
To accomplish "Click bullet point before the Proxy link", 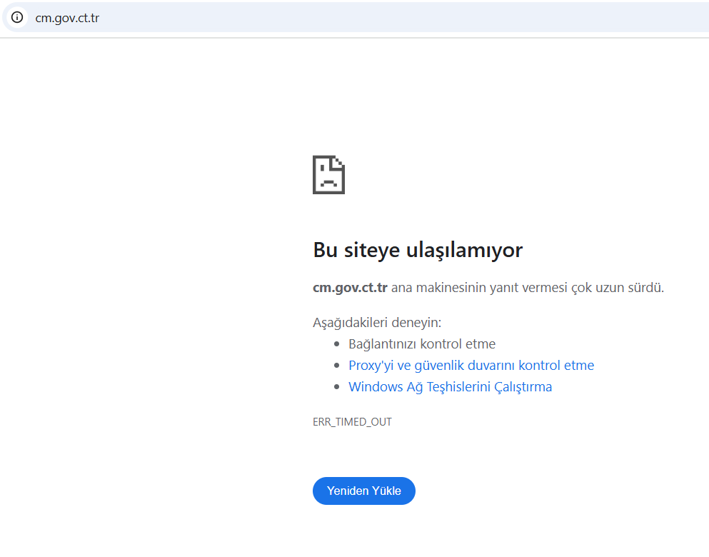I will [337, 366].
